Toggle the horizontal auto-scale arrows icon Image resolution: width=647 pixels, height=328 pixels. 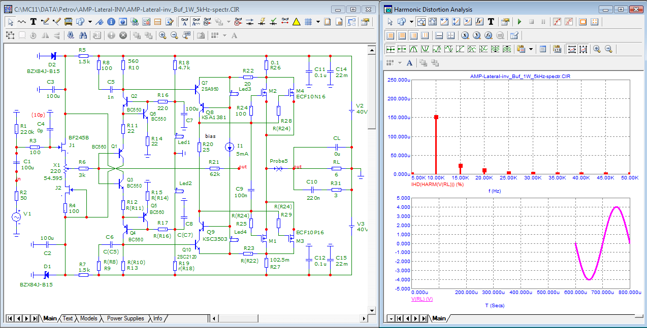[x=572, y=49]
